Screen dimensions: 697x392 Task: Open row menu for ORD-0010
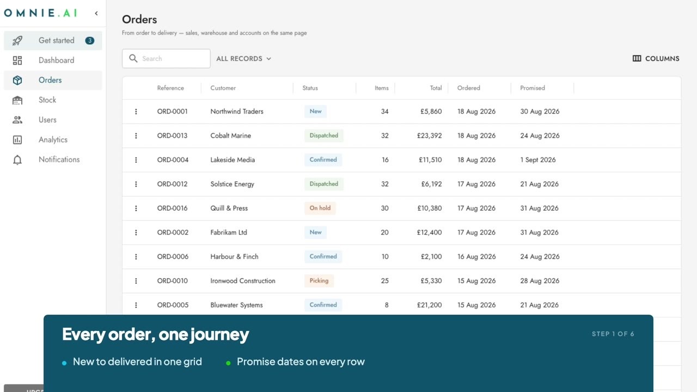(136, 281)
